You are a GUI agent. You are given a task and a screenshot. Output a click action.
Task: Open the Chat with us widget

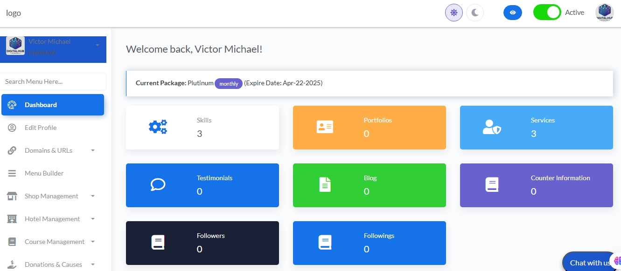[x=589, y=263]
